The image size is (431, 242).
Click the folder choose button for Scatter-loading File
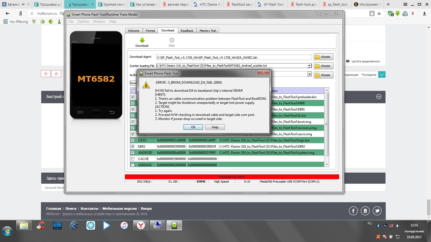pos(323,66)
